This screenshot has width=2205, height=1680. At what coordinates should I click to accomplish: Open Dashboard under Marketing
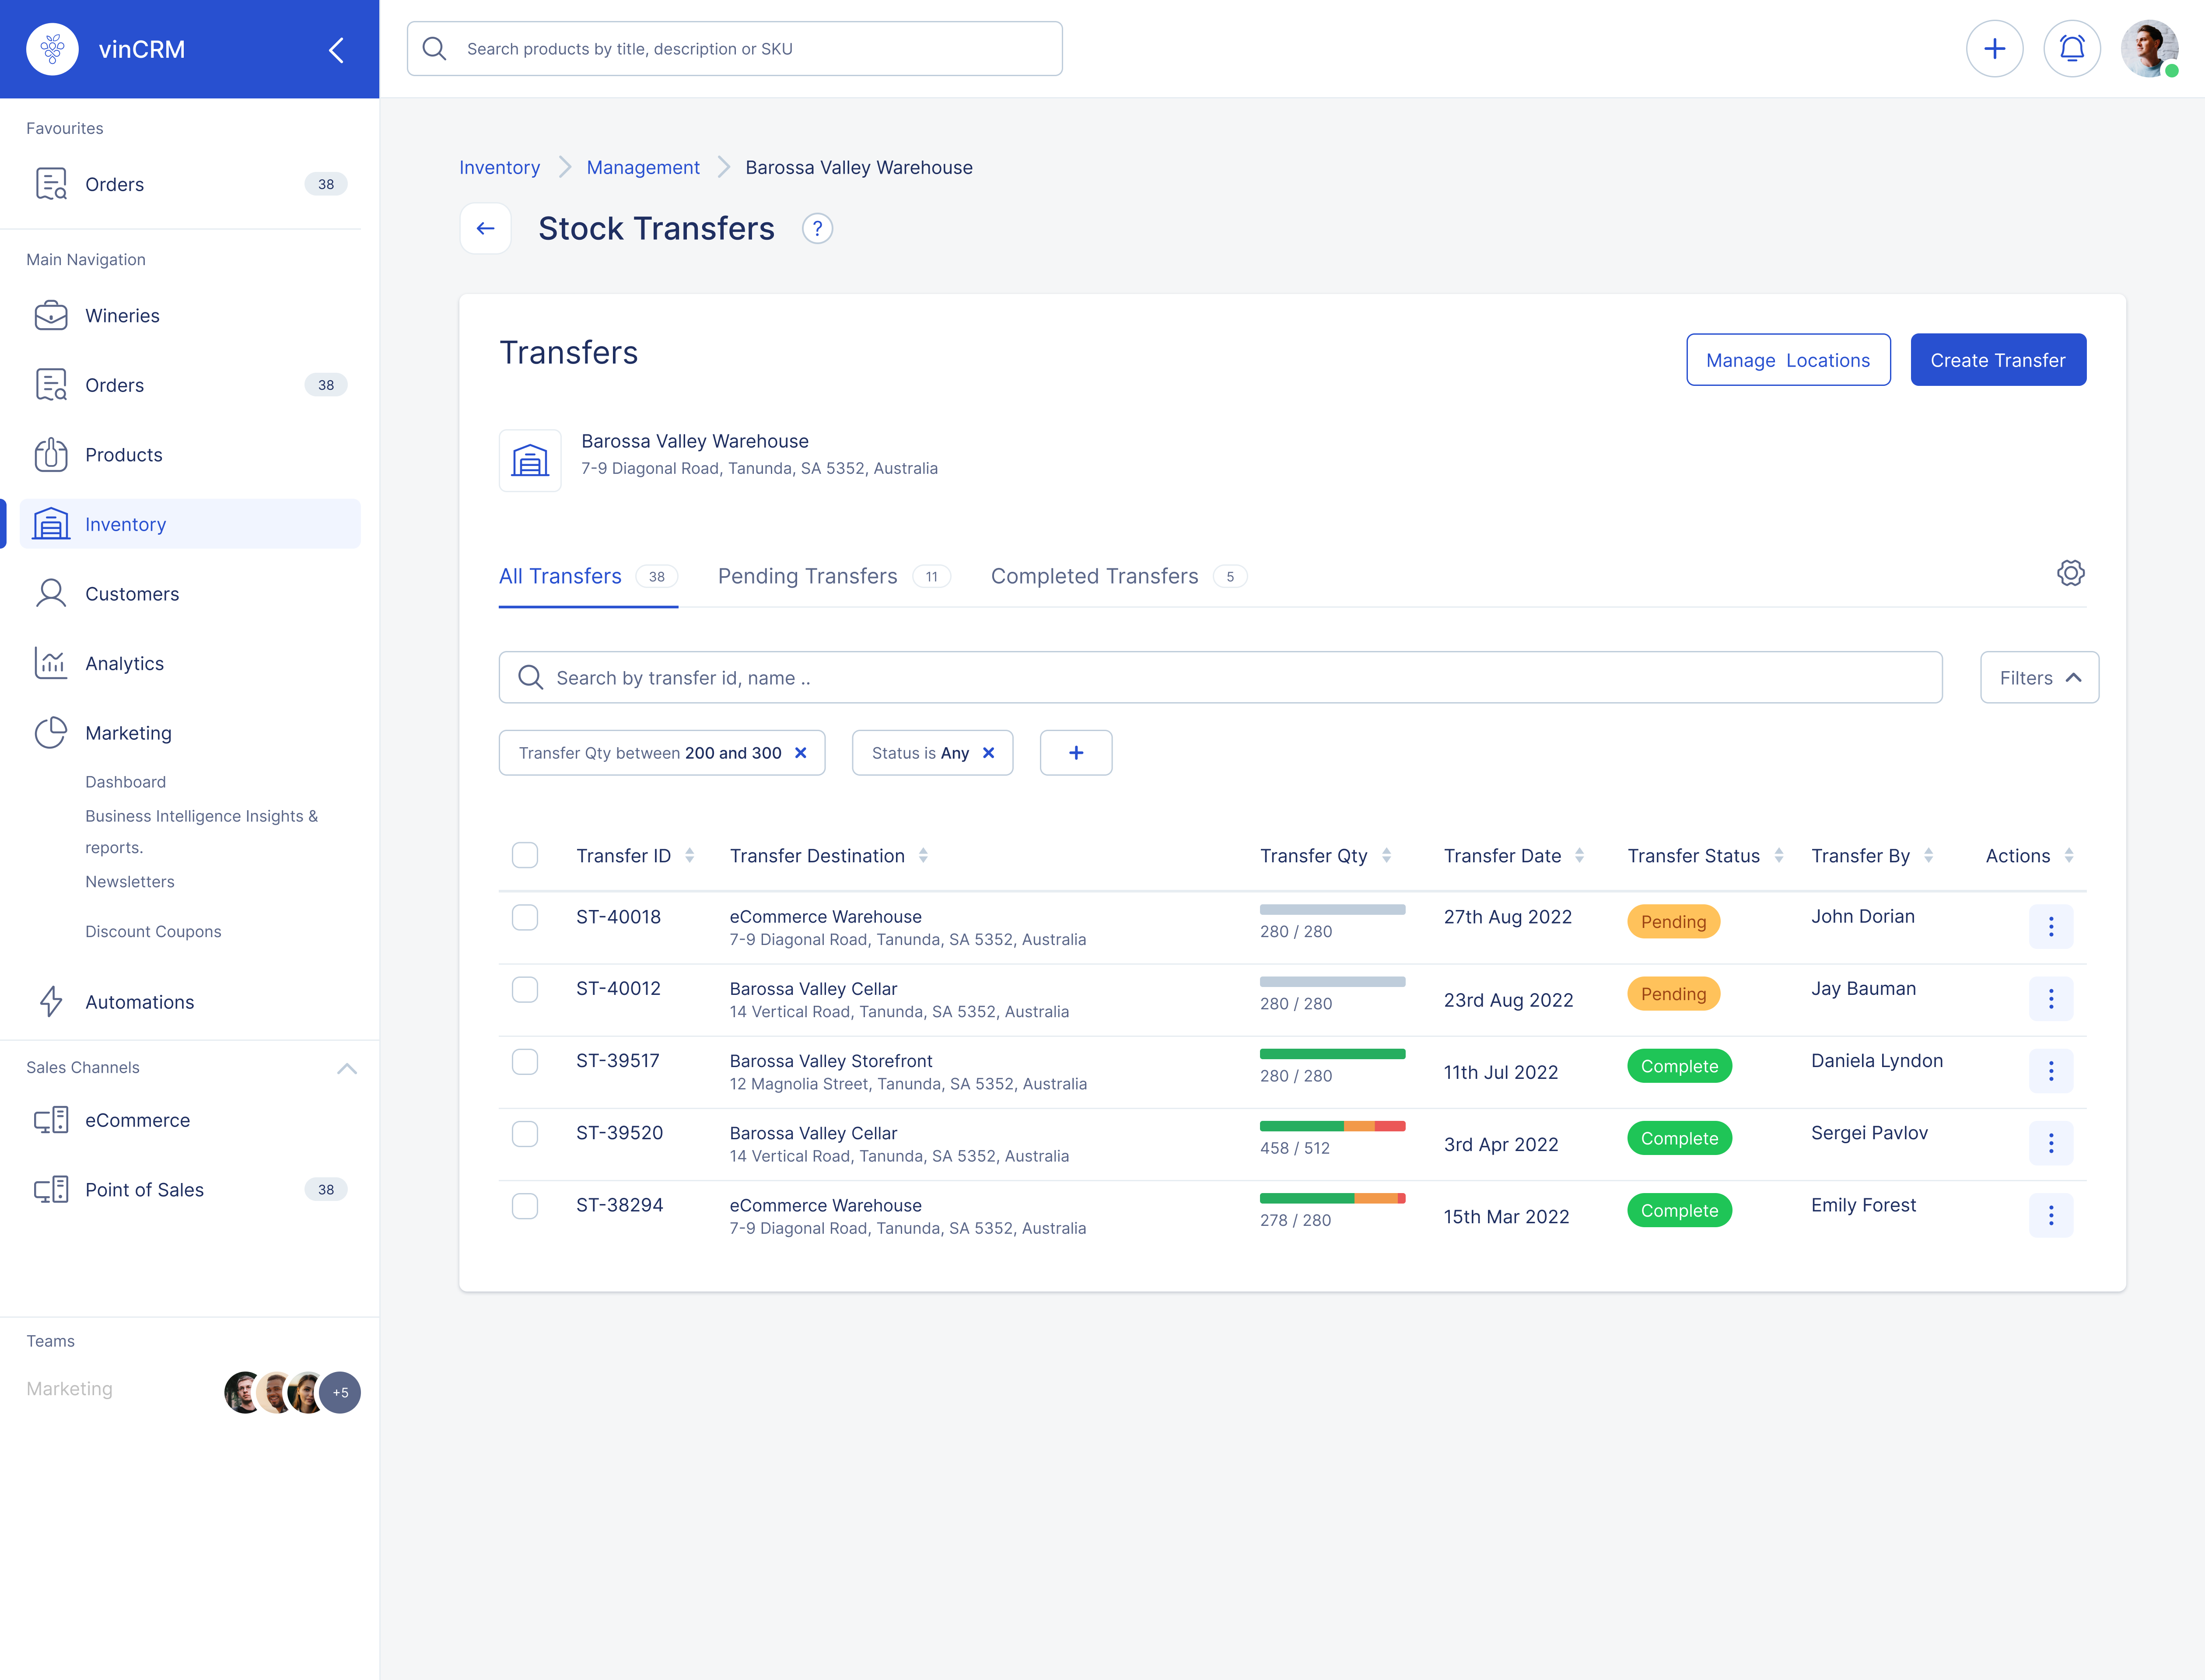pos(125,782)
